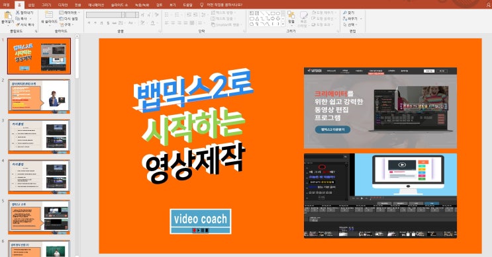The height and width of the screenshot is (257, 492).
Task: Choose the Font Color swatch button
Action: [153, 23]
